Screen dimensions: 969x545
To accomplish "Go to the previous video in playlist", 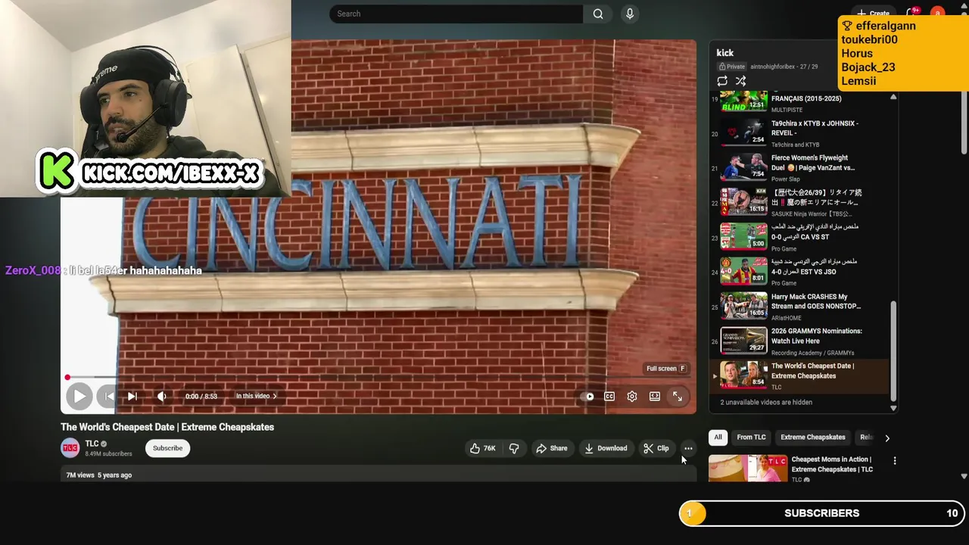I will pyautogui.click(x=110, y=396).
